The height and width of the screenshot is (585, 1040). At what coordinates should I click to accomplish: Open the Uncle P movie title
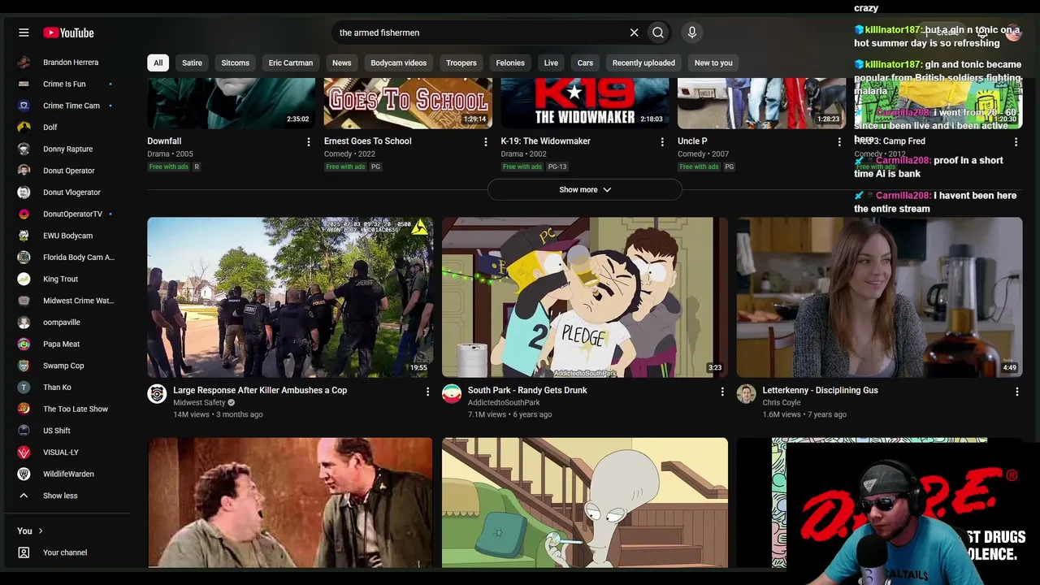692,141
